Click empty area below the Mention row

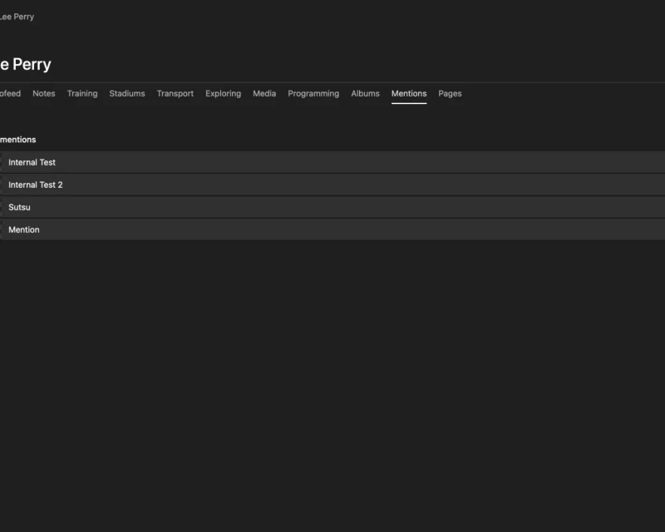[x=332, y=374]
